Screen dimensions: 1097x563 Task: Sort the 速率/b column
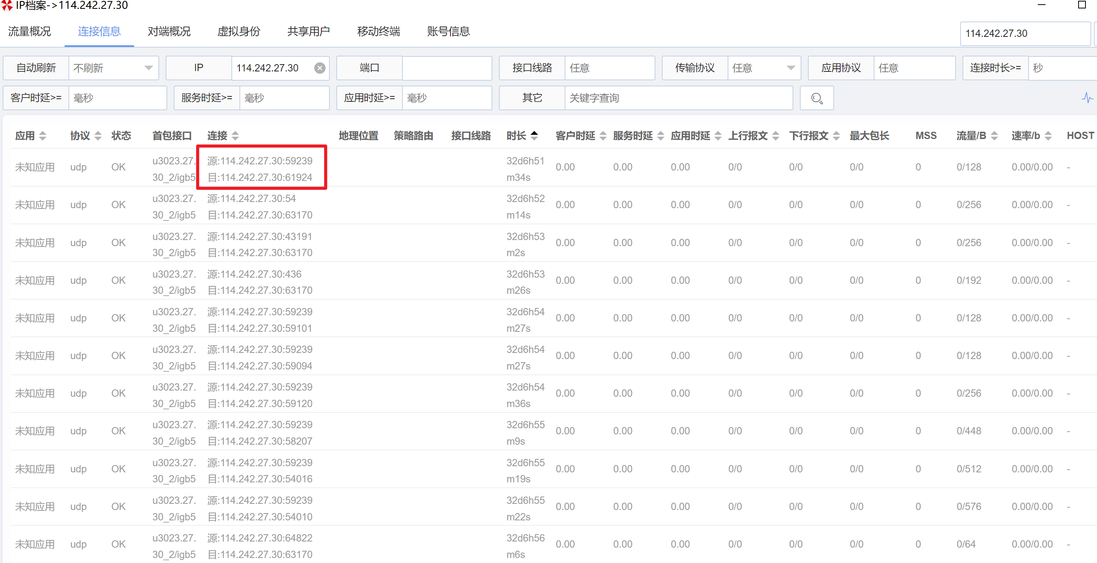tap(1049, 136)
